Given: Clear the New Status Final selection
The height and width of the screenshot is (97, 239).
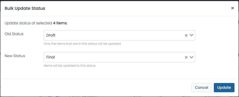Looking at the screenshot, I should click(x=186, y=57).
